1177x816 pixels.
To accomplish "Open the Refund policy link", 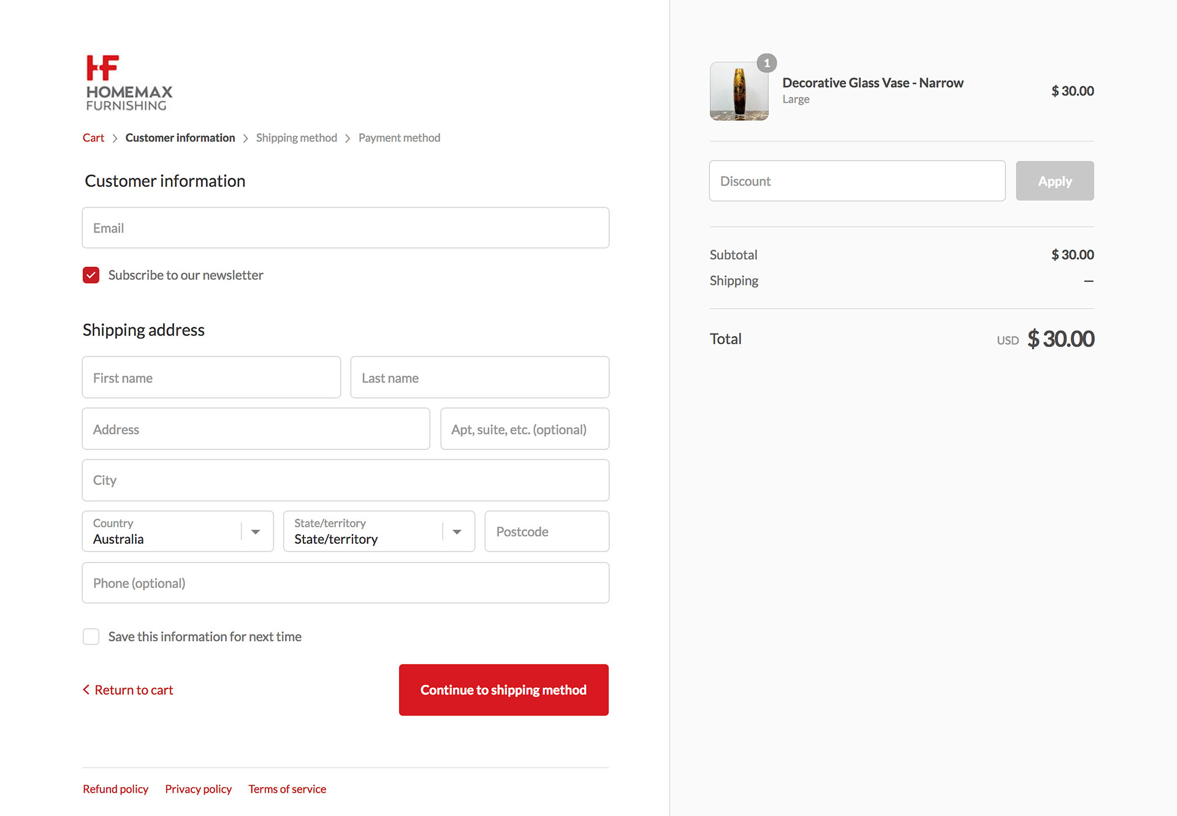I will tap(115, 789).
